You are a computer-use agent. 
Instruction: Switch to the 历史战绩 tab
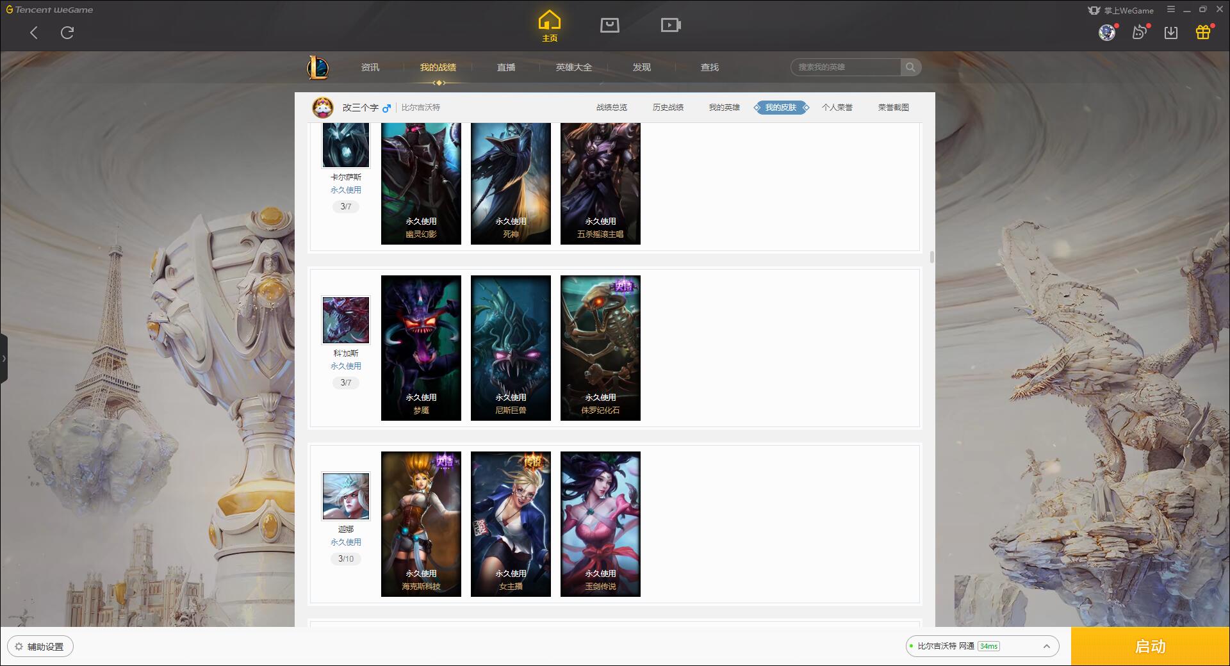(x=668, y=108)
